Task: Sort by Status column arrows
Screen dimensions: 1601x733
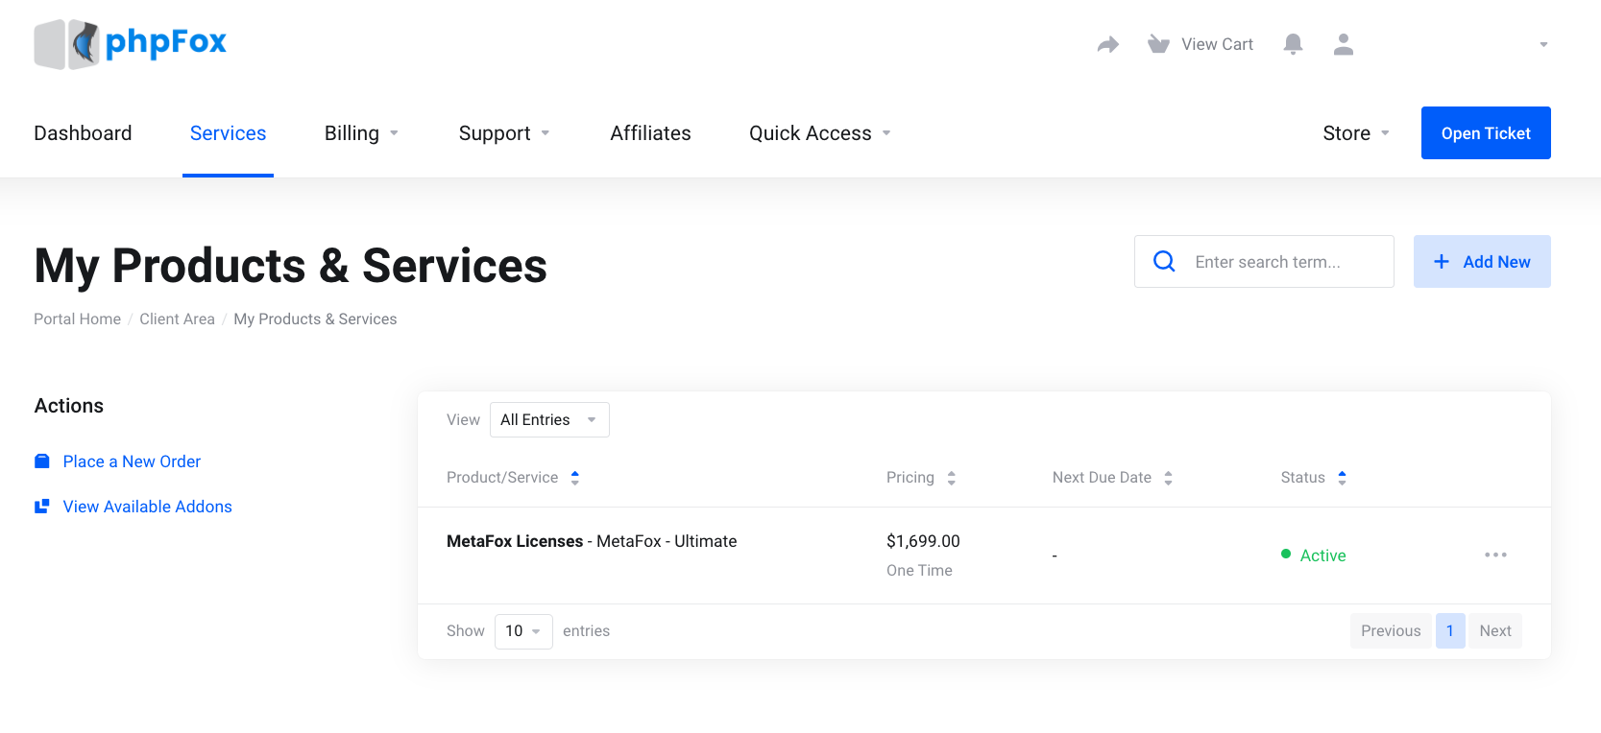Action: click(1343, 478)
